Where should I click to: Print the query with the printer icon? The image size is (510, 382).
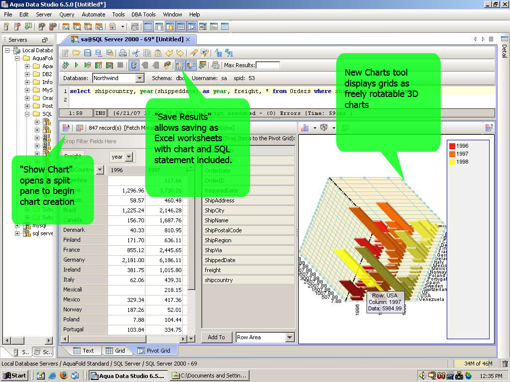click(x=123, y=53)
